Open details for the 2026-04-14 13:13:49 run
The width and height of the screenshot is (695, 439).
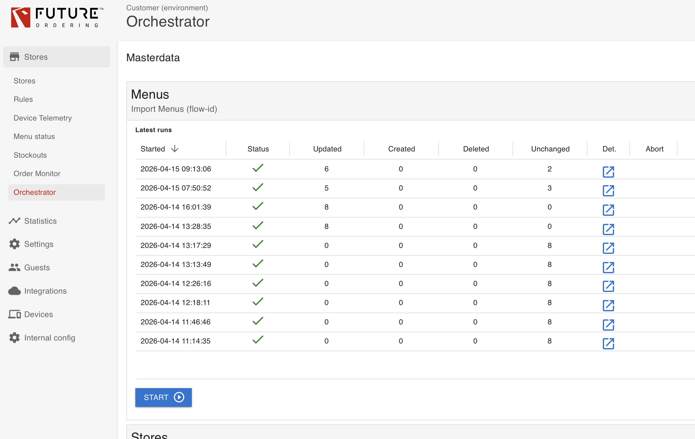(608, 267)
